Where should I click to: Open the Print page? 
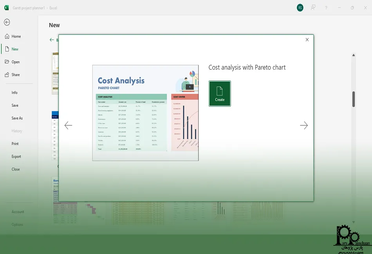coord(15,144)
